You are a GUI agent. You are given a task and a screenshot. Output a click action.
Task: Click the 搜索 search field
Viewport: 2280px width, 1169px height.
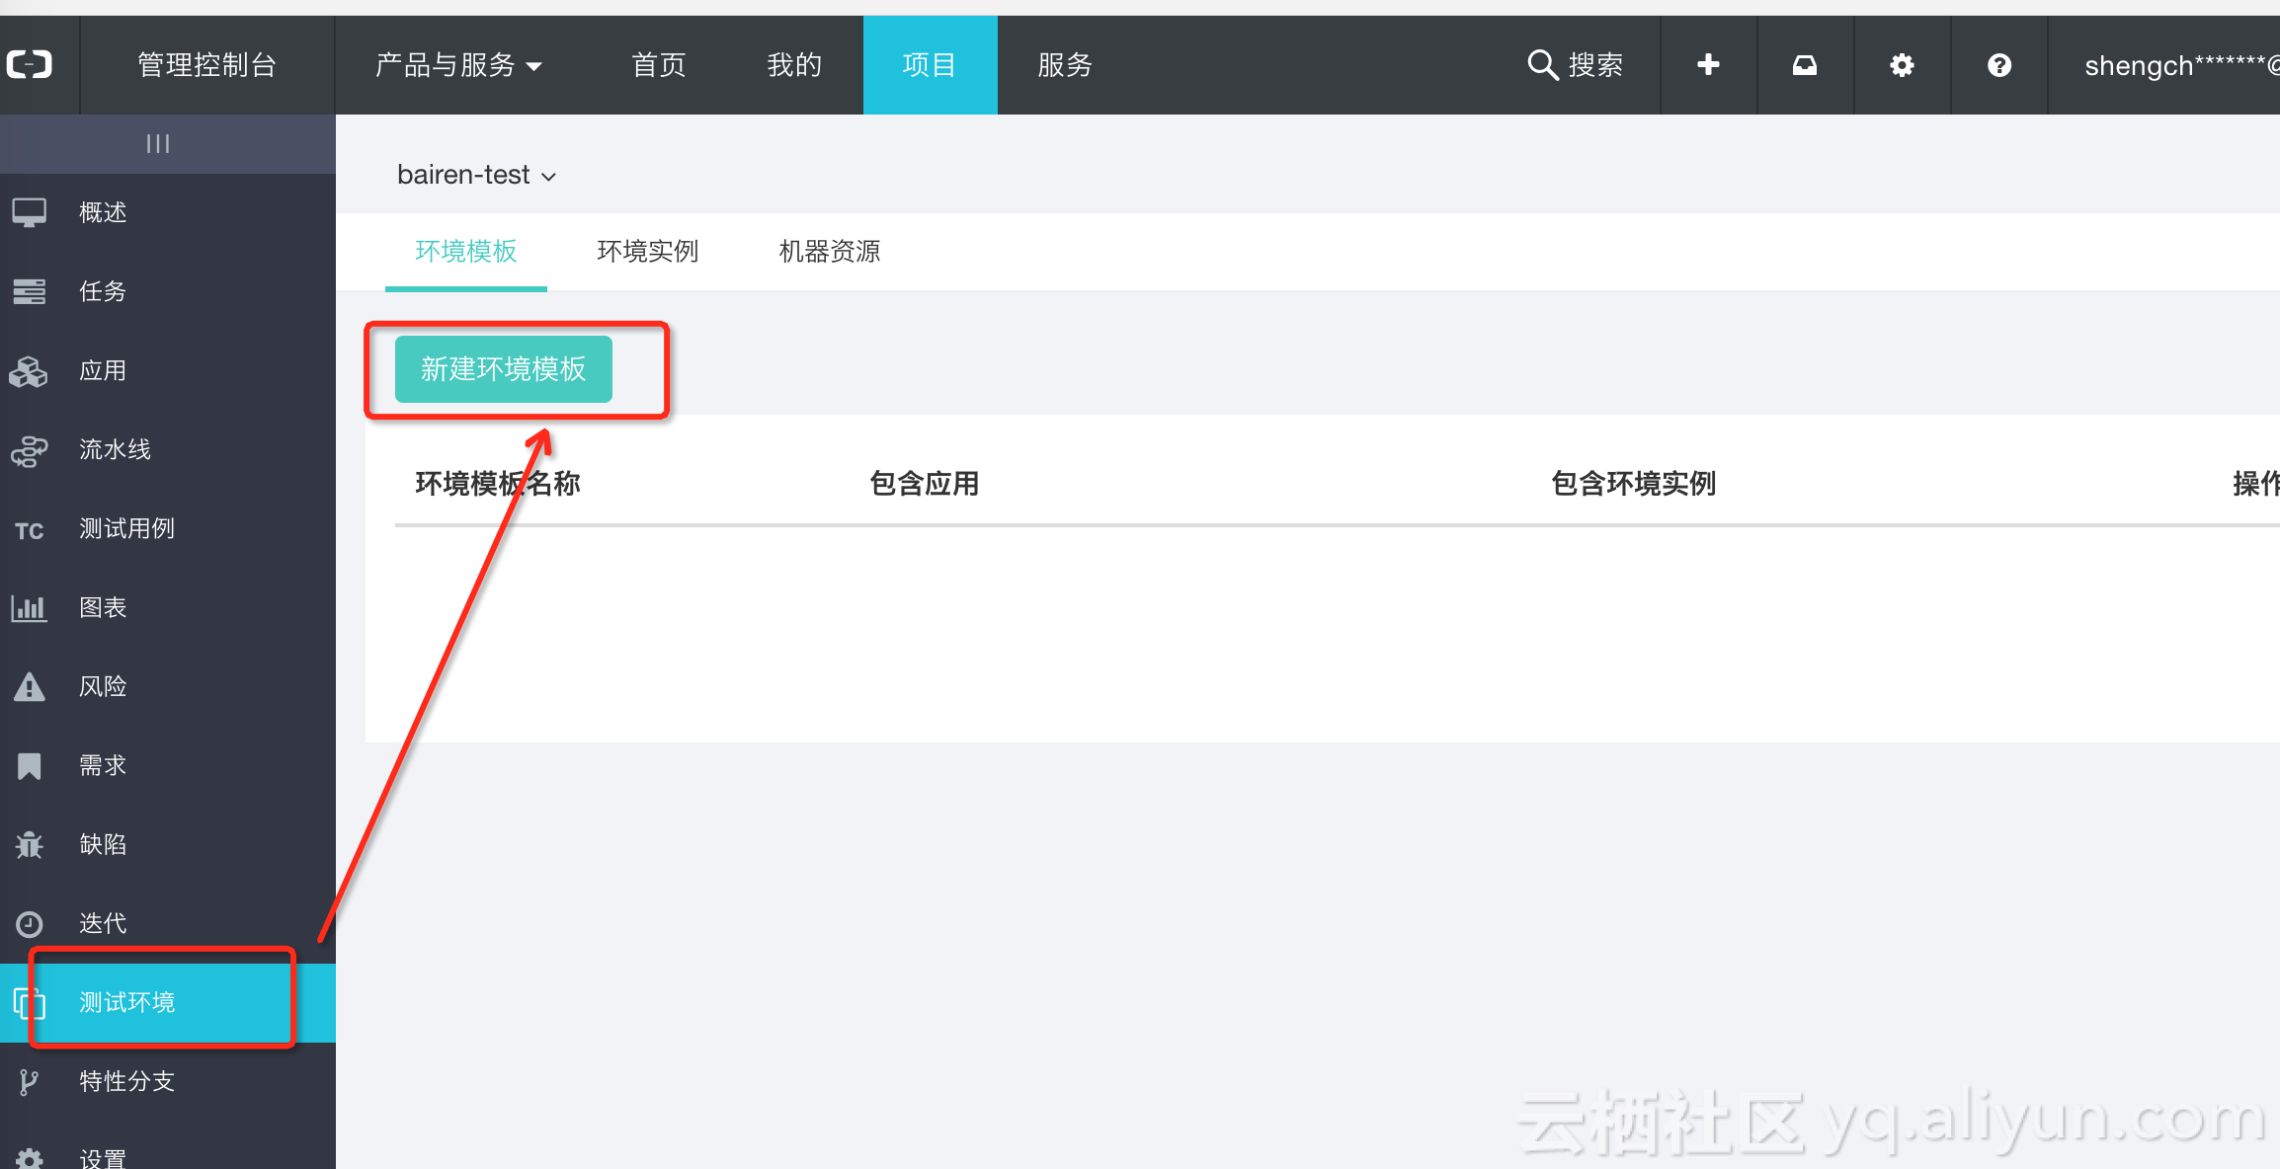click(1576, 65)
